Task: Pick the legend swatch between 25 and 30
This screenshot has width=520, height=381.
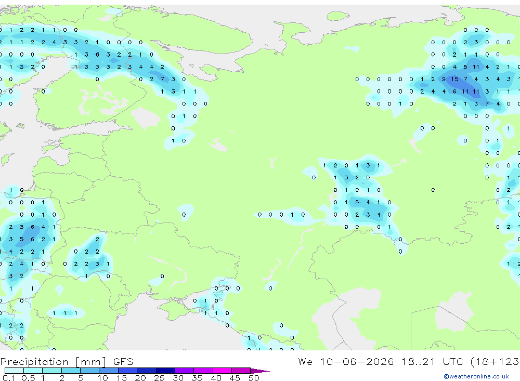Action: point(165,371)
